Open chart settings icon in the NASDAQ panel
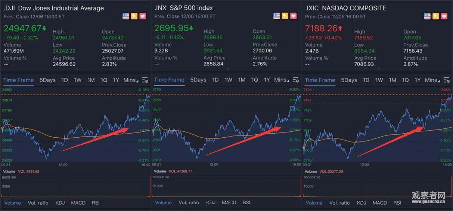This screenshot has width=453, height=211. [x=447, y=80]
